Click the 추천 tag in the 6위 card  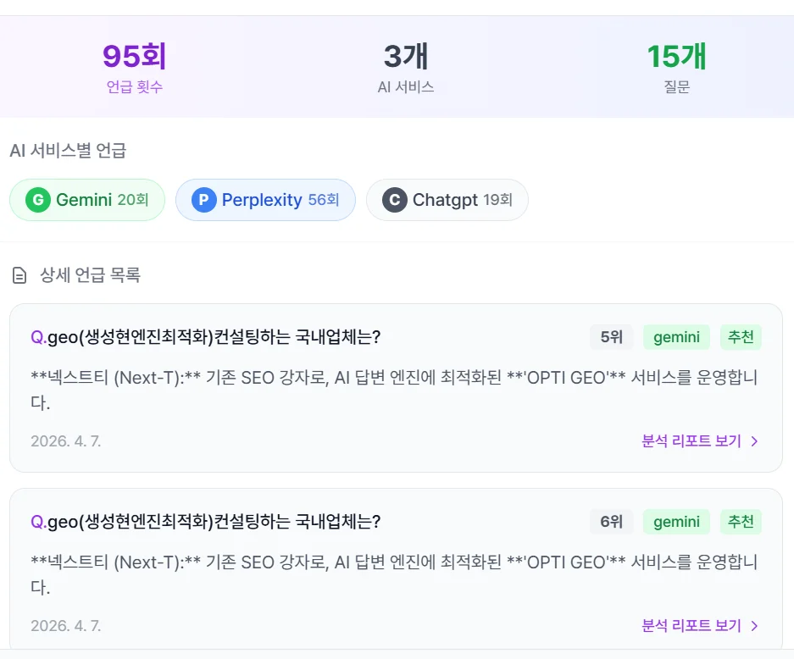tap(741, 522)
